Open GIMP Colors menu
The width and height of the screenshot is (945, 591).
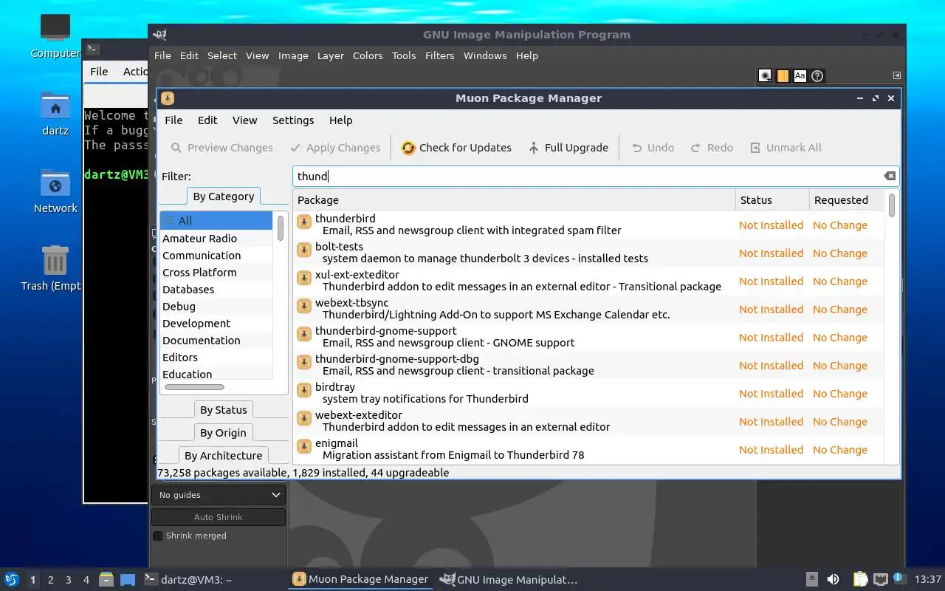click(368, 55)
